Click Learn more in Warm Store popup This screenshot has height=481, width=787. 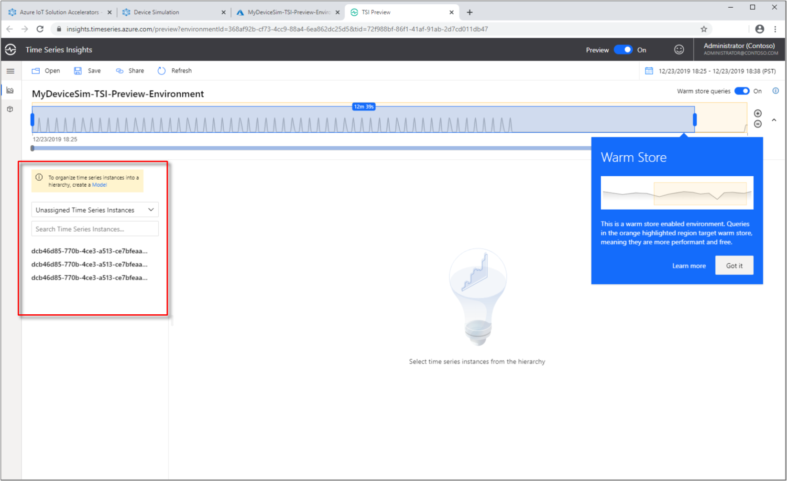pyautogui.click(x=689, y=266)
